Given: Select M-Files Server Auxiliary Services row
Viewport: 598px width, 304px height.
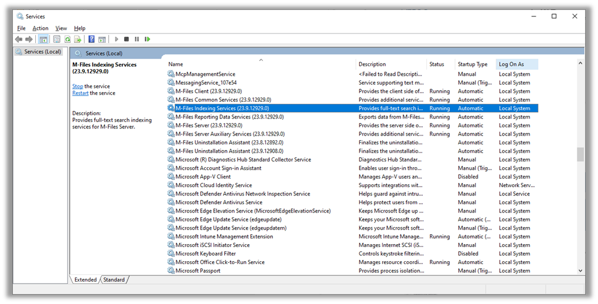Looking at the screenshot, I should click(352, 134).
